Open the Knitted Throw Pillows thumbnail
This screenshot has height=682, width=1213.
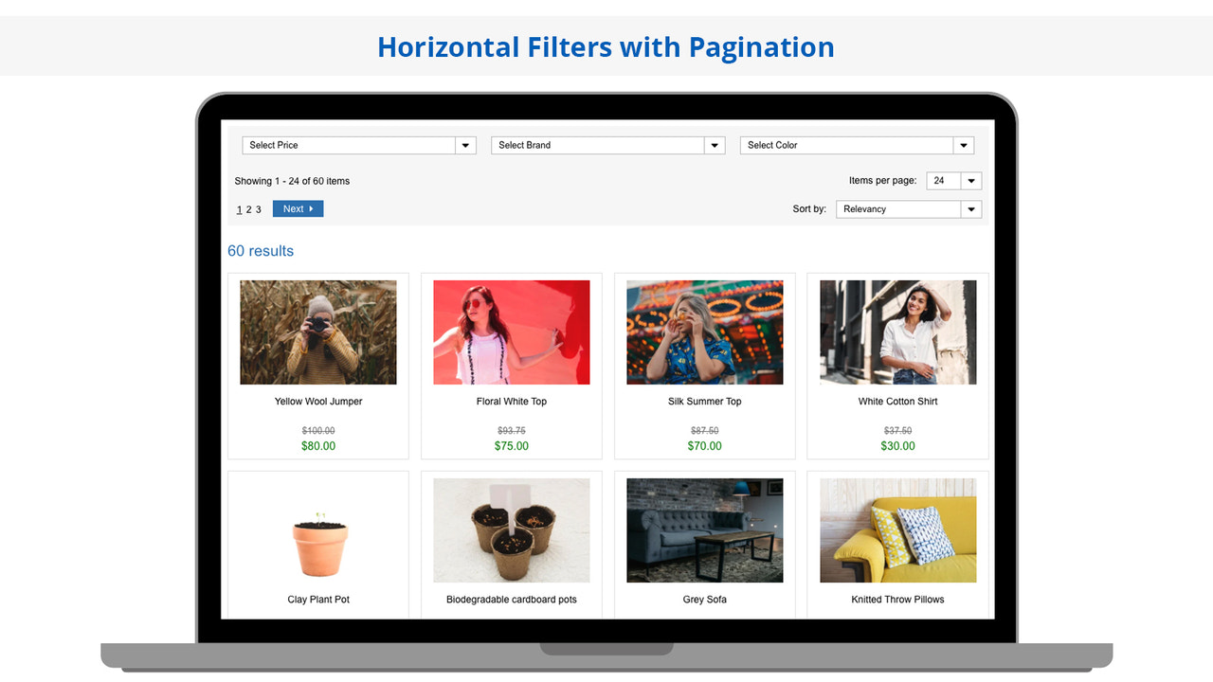896,529
